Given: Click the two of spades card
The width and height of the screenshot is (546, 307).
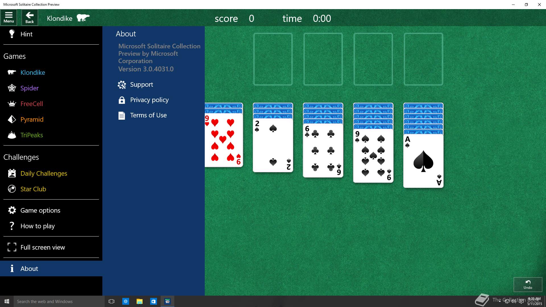Looking at the screenshot, I should (273, 145).
